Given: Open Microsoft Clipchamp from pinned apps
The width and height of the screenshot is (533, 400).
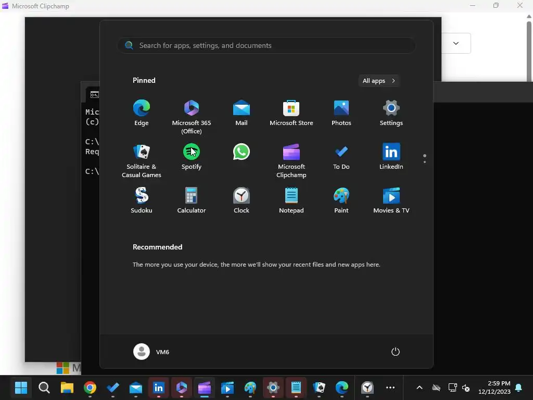Looking at the screenshot, I should pos(291,161).
